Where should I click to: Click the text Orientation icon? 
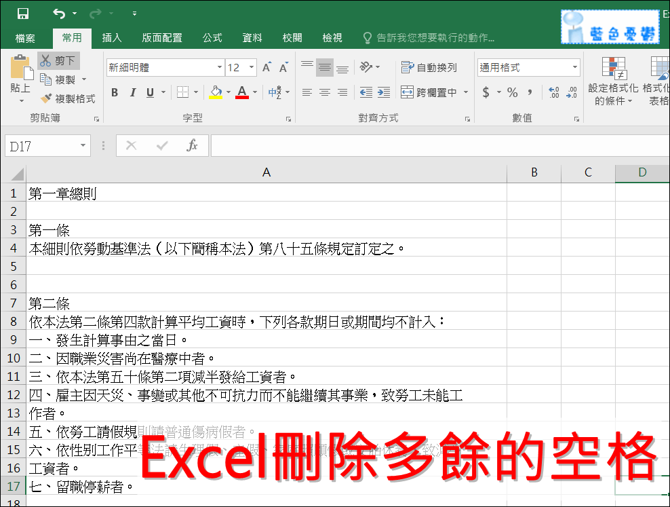click(x=366, y=67)
